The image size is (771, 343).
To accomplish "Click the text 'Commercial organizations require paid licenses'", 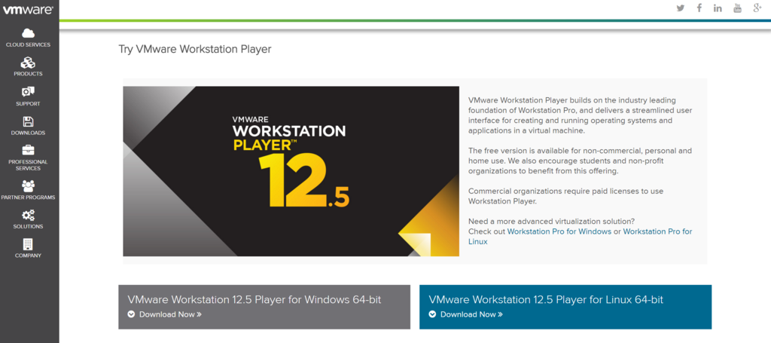I will click(x=565, y=196).
